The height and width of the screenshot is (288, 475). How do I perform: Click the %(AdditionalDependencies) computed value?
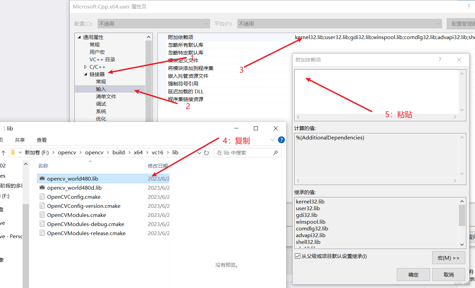click(x=330, y=137)
